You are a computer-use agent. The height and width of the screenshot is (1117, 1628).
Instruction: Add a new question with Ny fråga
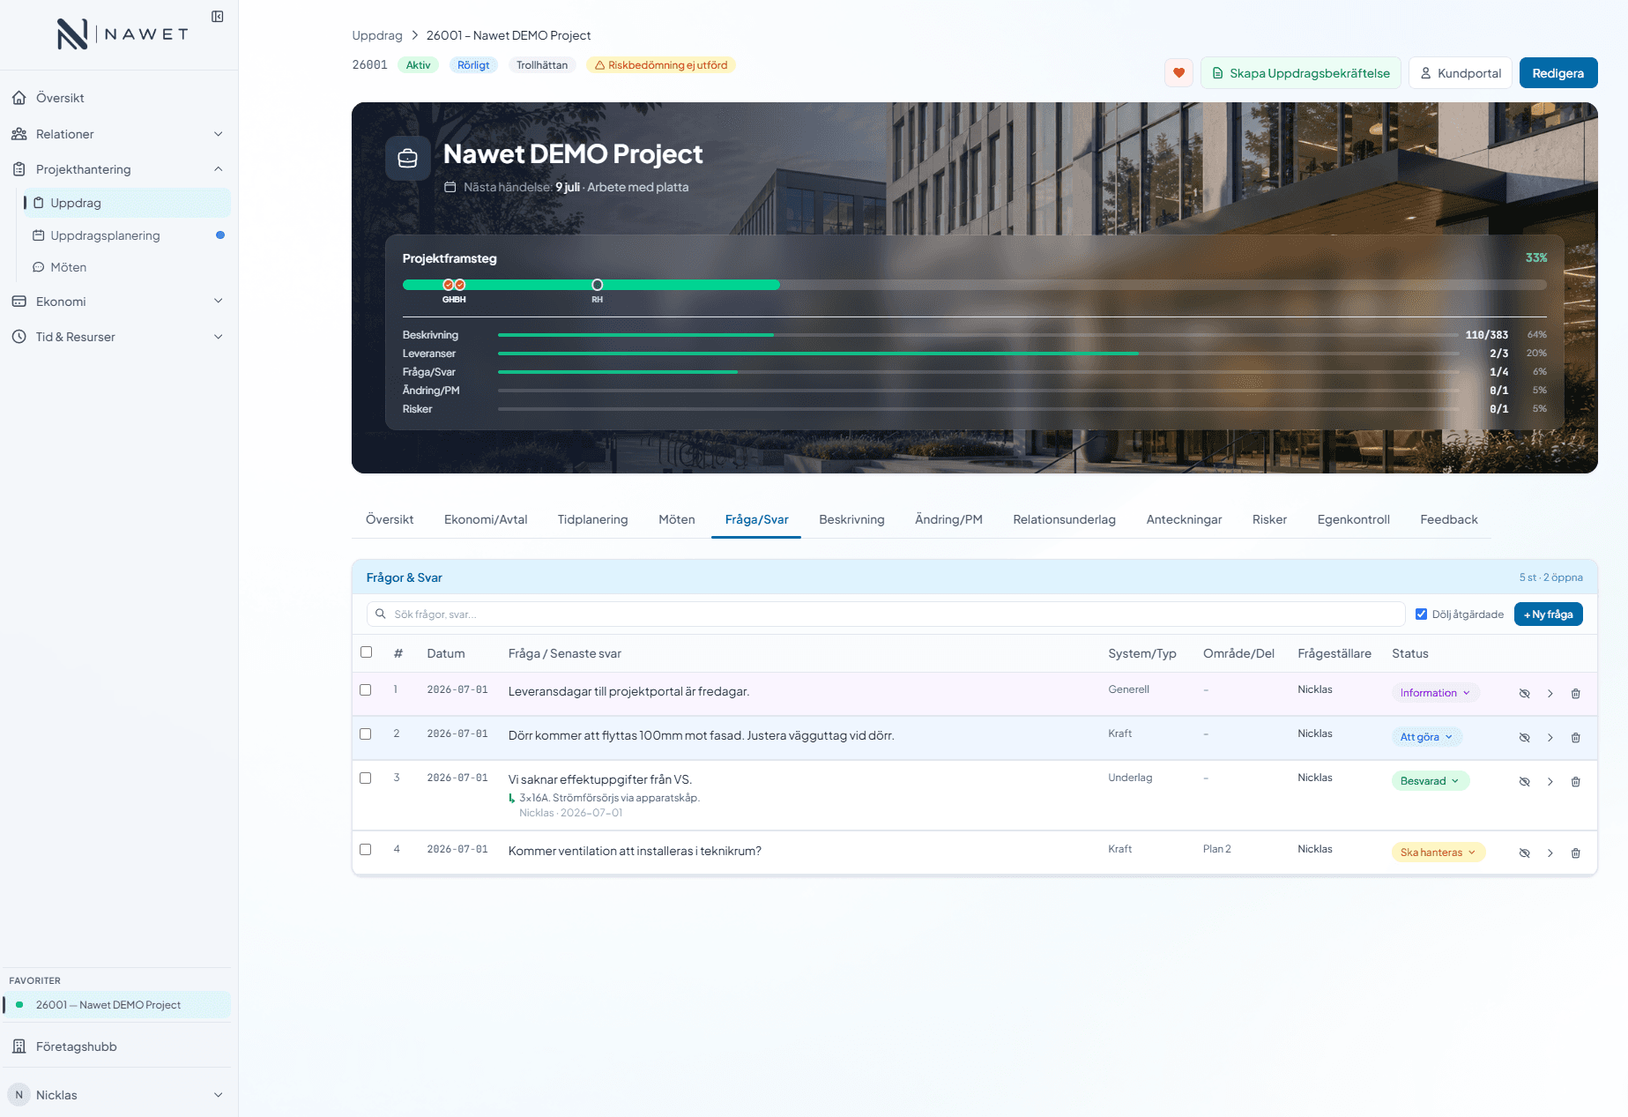(1549, 614)
